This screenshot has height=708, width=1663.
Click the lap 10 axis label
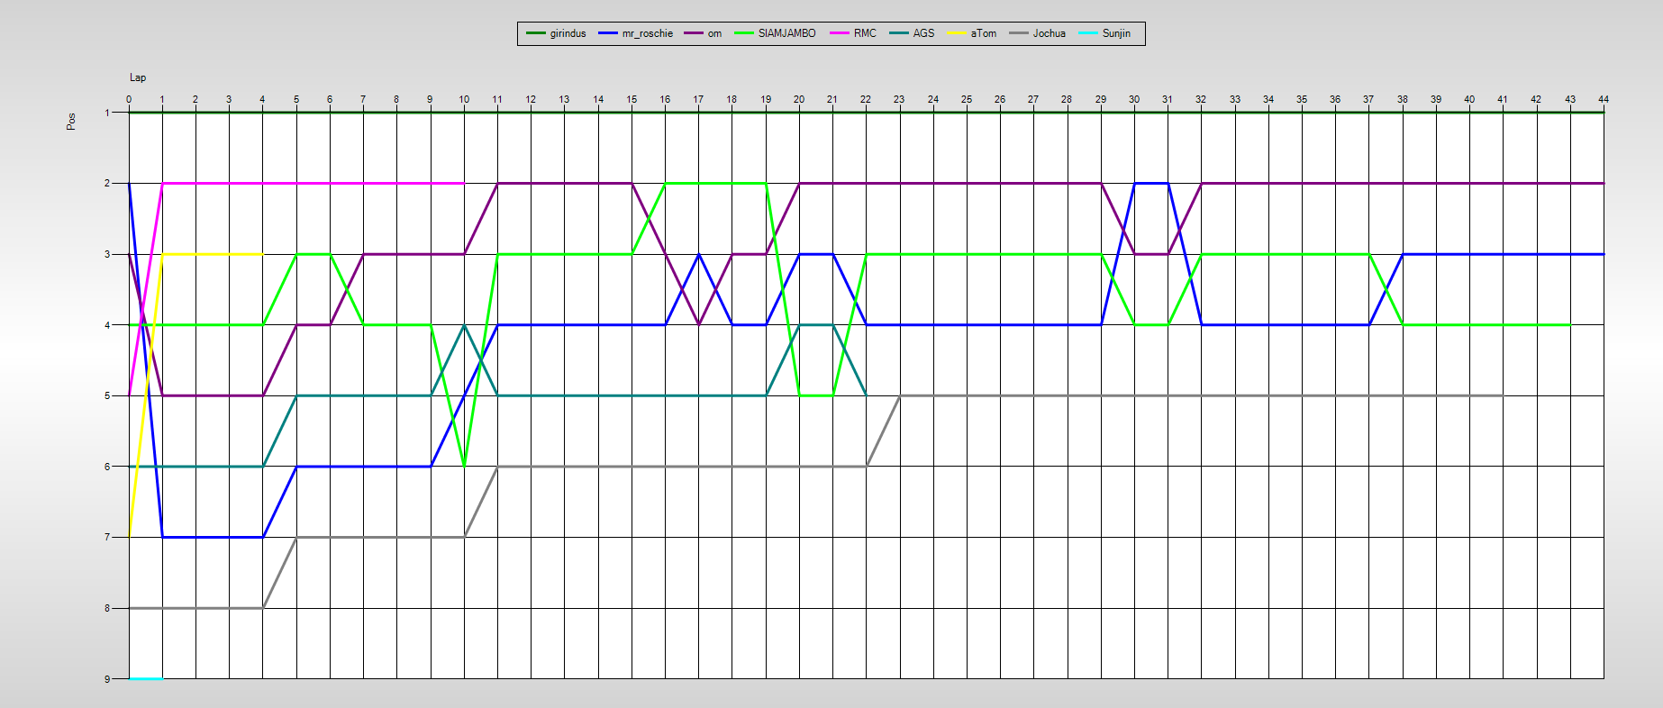(x=464, y=99)
